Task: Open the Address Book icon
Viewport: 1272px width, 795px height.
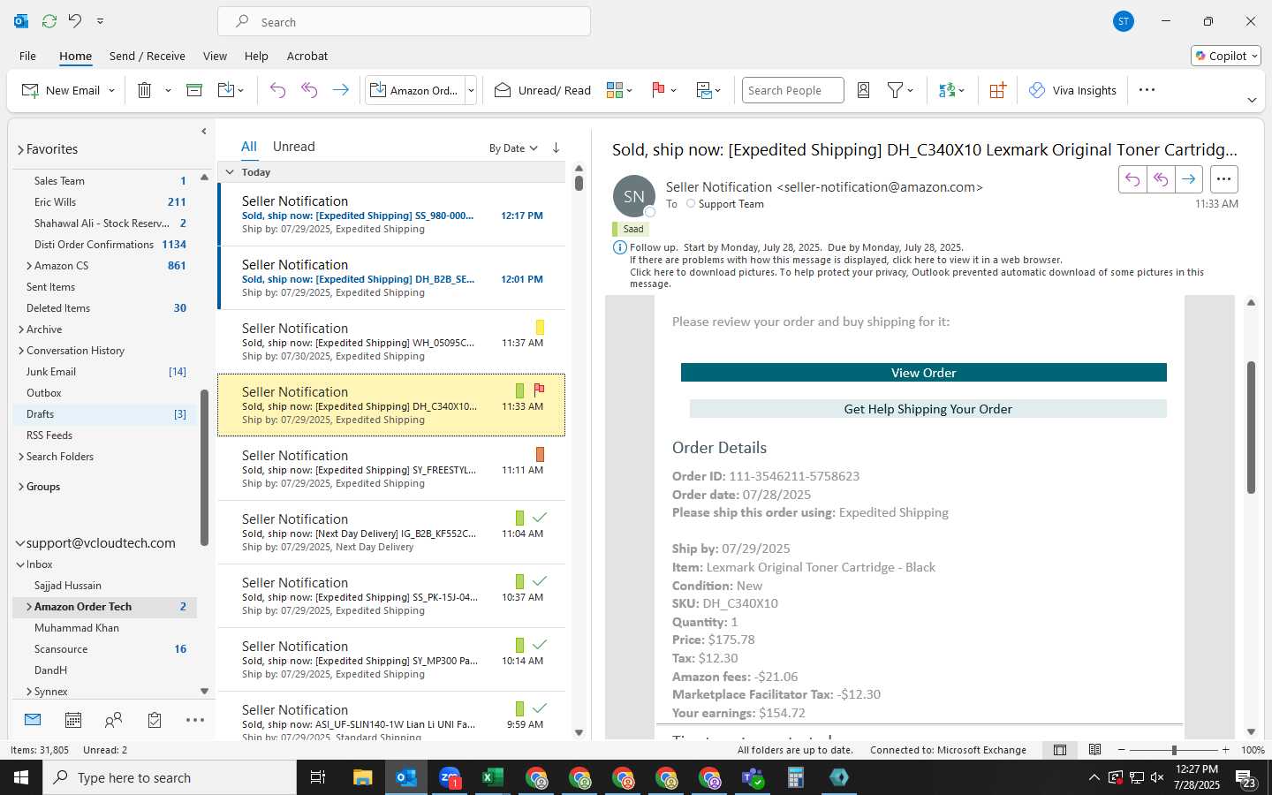Action: [x=864, y=90]
